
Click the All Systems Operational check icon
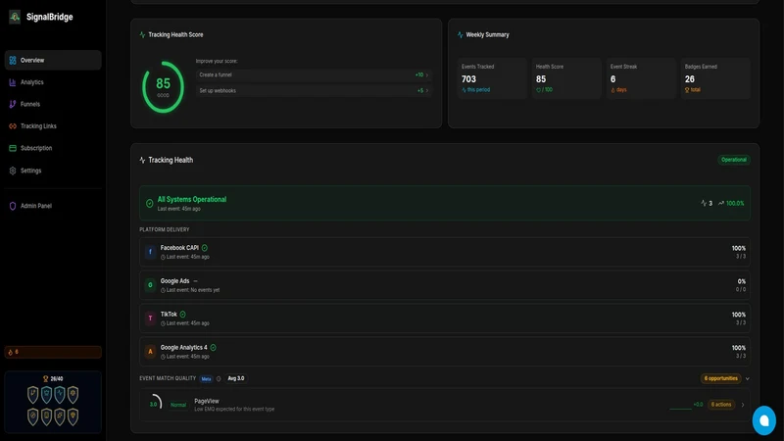pos(149,203)
